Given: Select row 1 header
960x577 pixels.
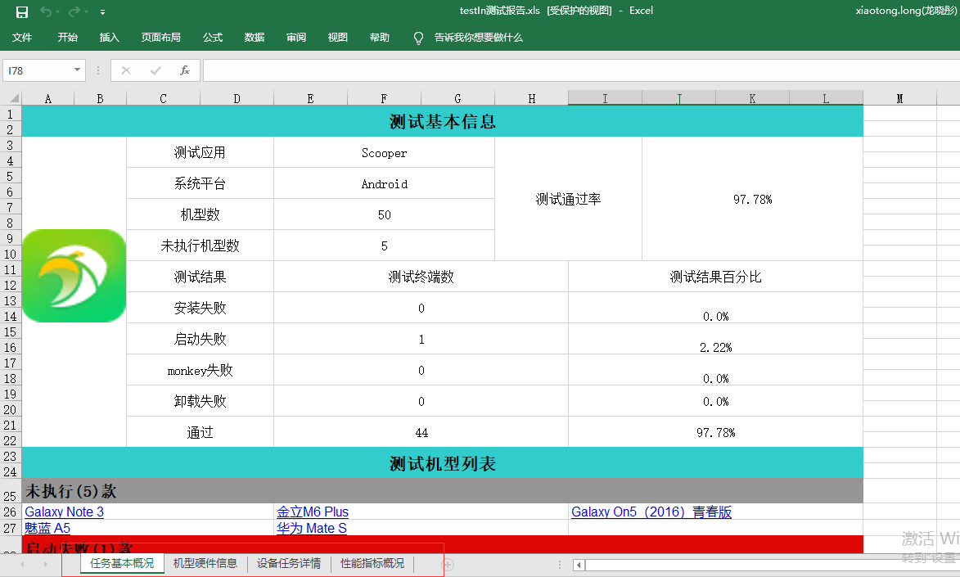Looking at the screenshot, I should [11, 114].
